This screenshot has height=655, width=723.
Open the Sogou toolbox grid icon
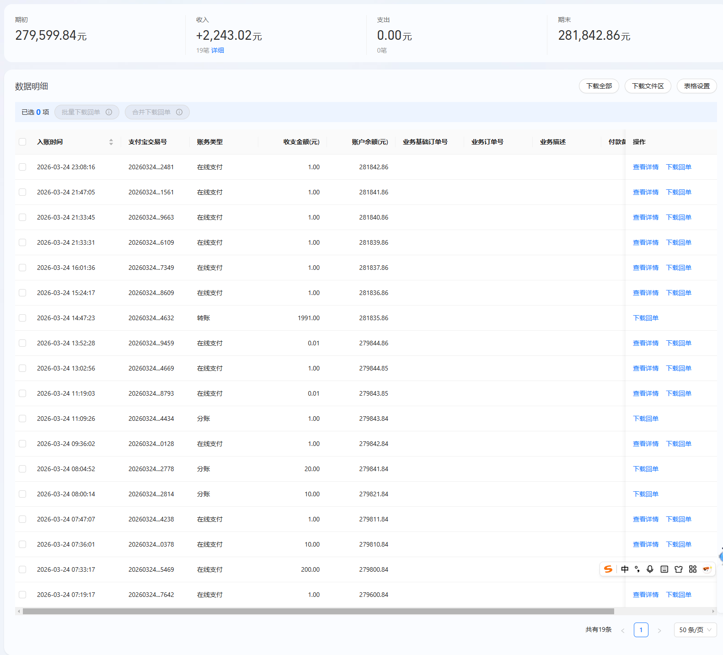(693, 569)
